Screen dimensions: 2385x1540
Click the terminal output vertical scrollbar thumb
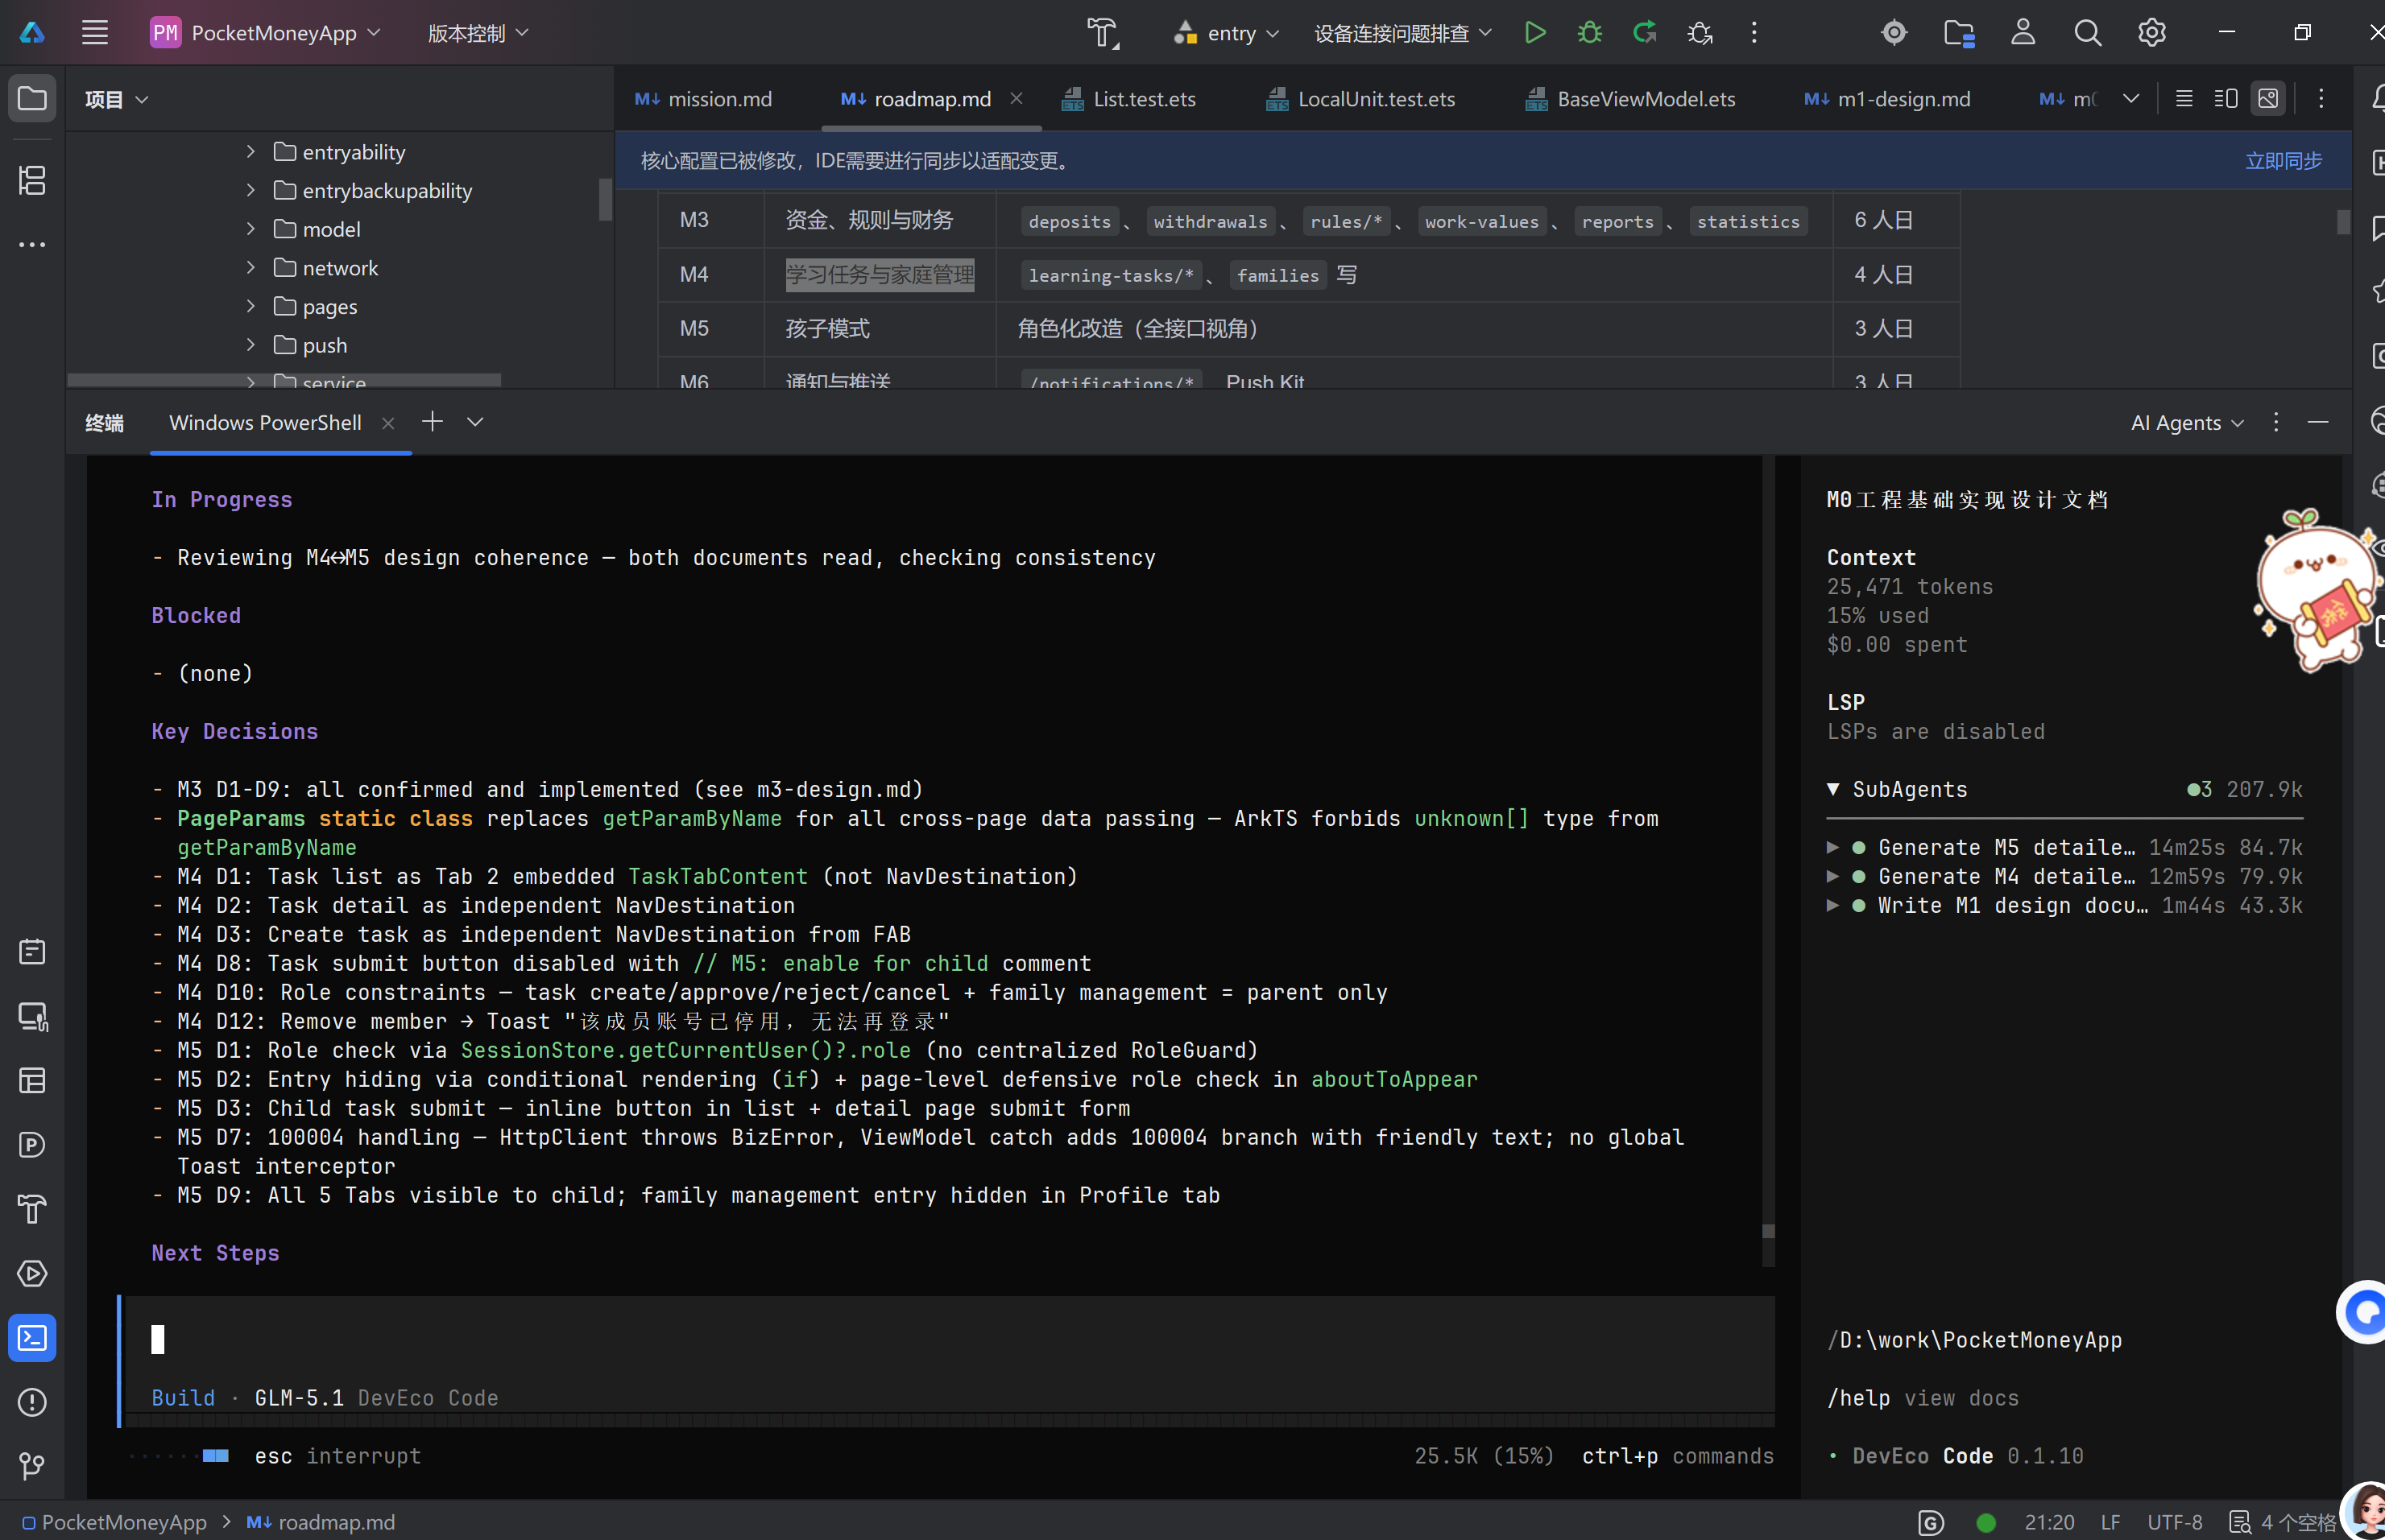1768,1231
